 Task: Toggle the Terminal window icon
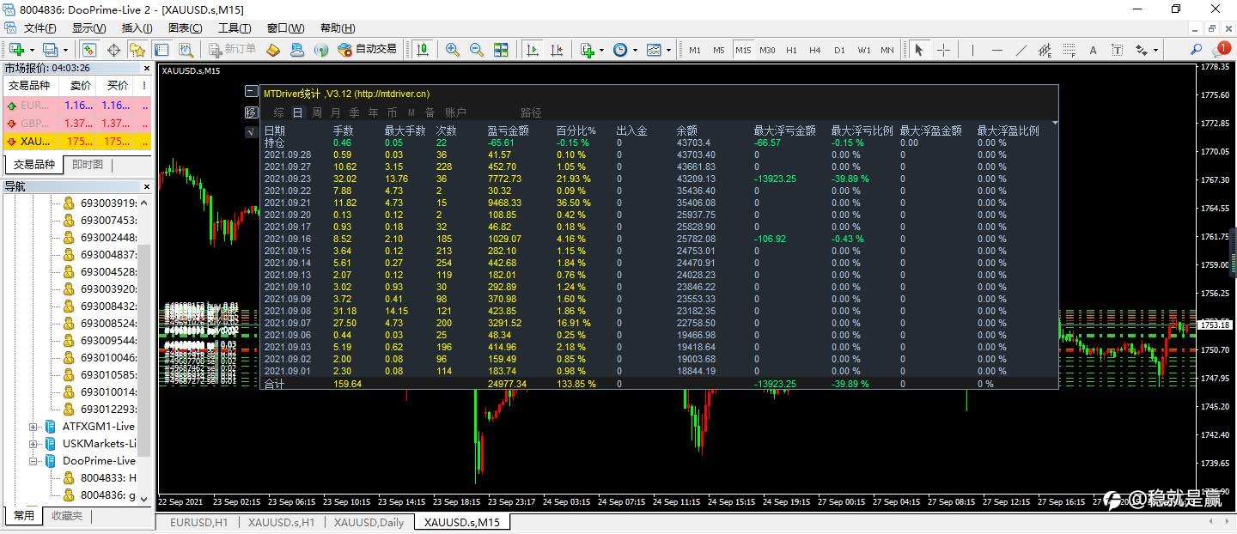coord(161,50)
